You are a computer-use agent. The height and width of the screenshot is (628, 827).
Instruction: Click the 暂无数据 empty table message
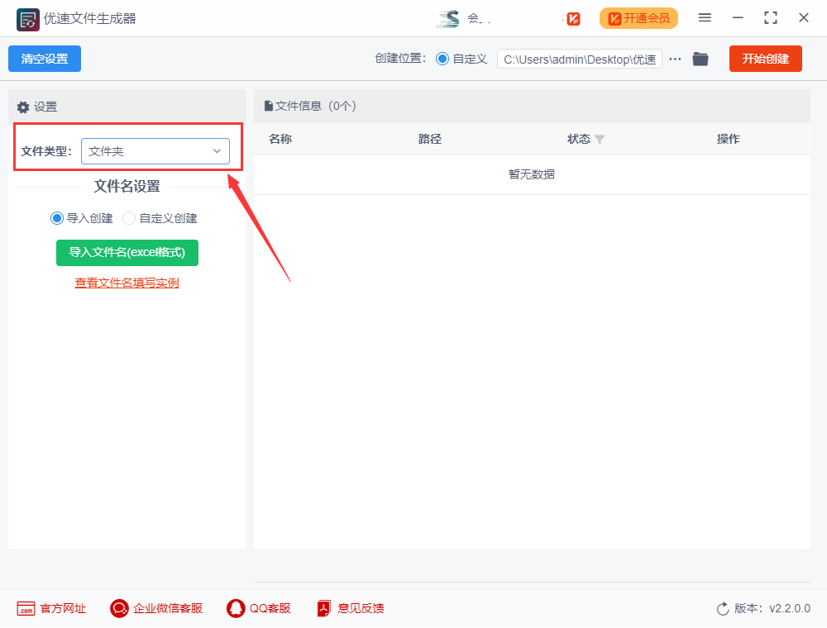(x=532, y=174)
